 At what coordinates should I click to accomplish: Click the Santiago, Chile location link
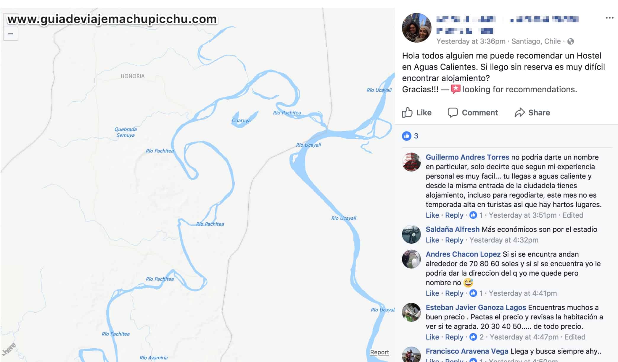pos(536,41)
